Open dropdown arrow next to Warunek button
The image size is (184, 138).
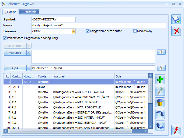click(29, 53)
